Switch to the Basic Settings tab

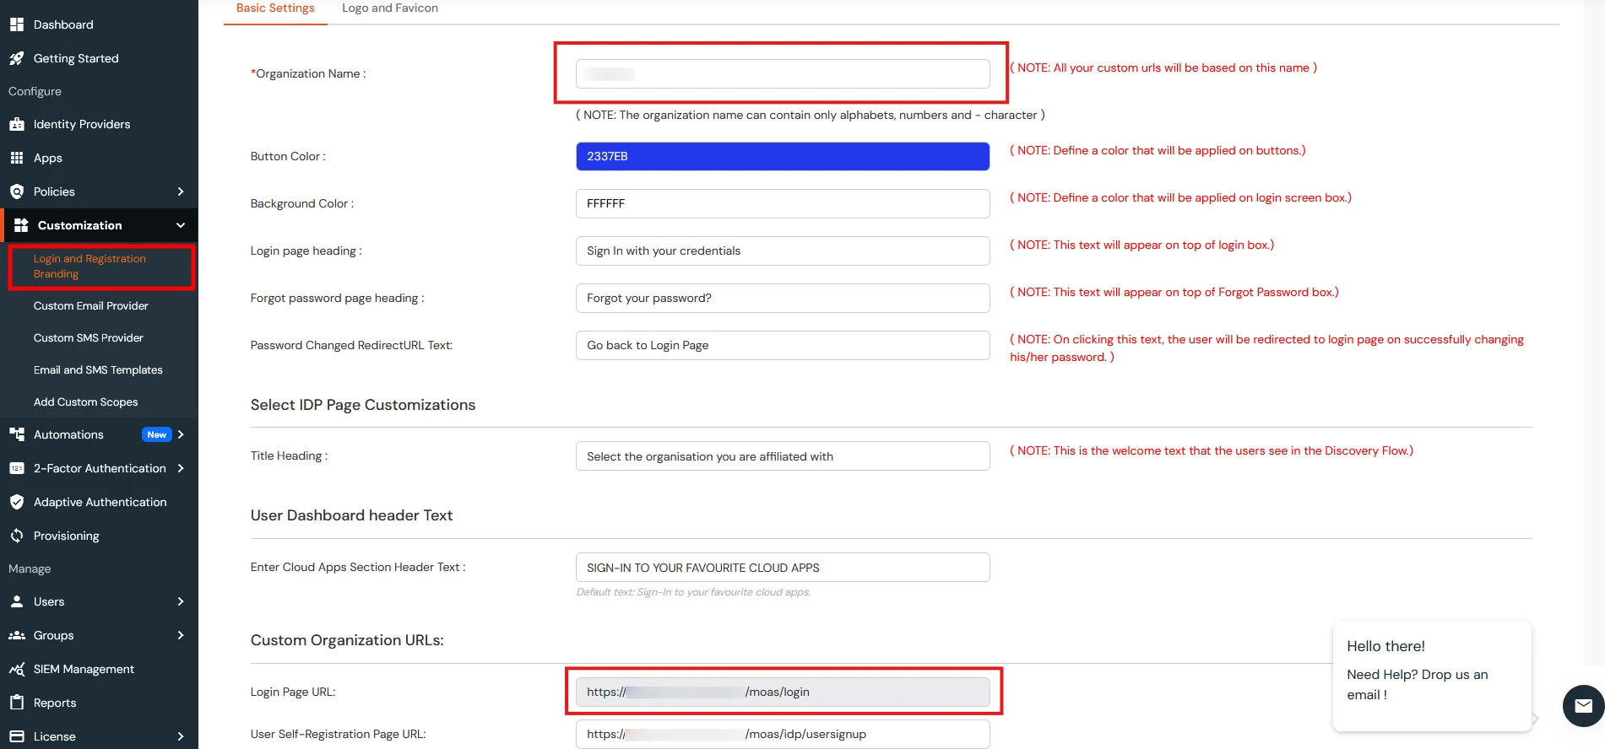coord(275,8)
